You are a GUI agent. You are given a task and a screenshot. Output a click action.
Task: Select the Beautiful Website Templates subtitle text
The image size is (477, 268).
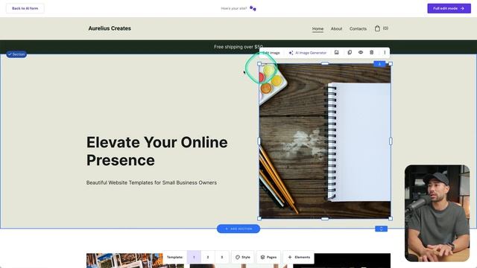151,182
